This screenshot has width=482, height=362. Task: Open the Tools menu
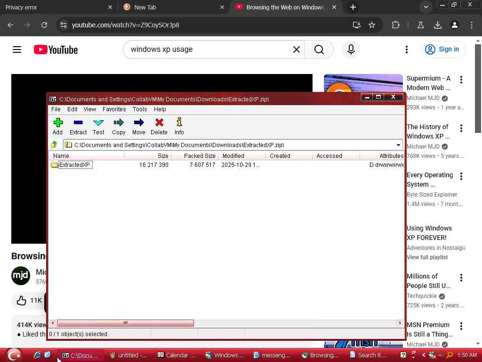pos(139,109)
